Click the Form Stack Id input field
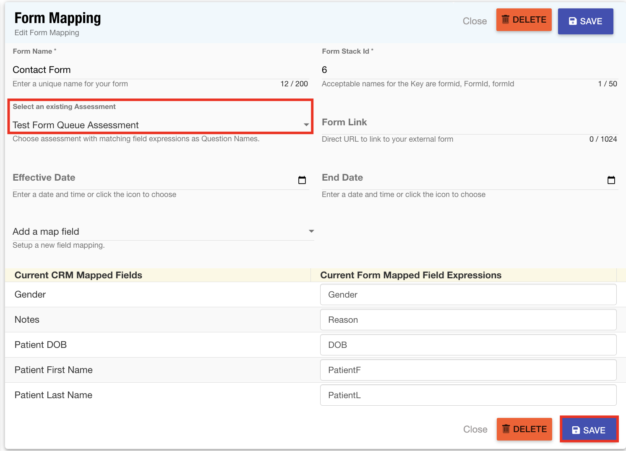Viewport: 626px width, 451px height. point(469,70)
